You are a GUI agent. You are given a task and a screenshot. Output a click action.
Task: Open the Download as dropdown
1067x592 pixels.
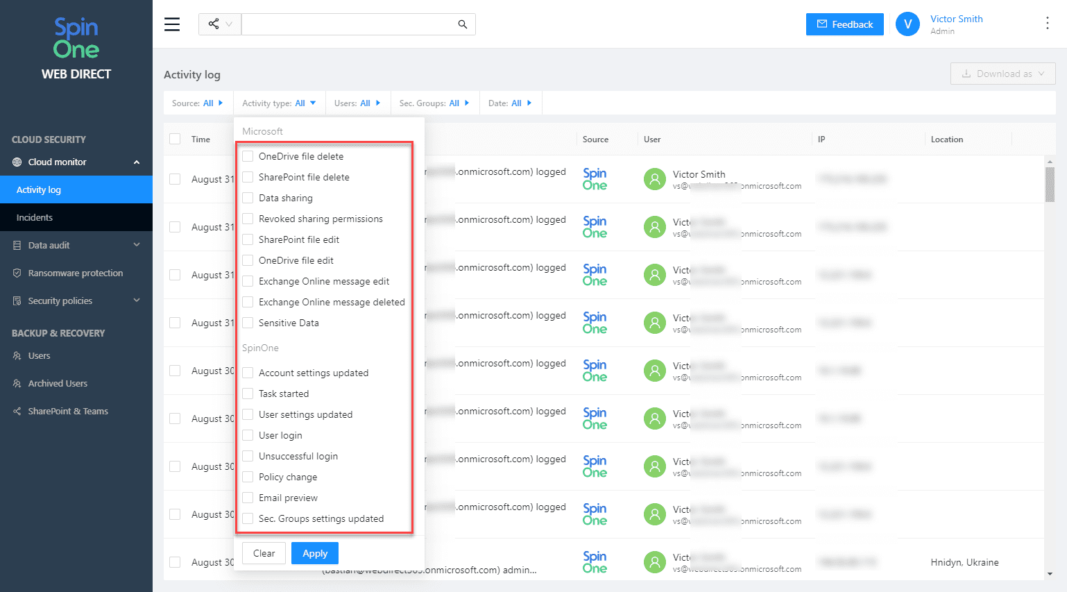(x=1002, y=74)
